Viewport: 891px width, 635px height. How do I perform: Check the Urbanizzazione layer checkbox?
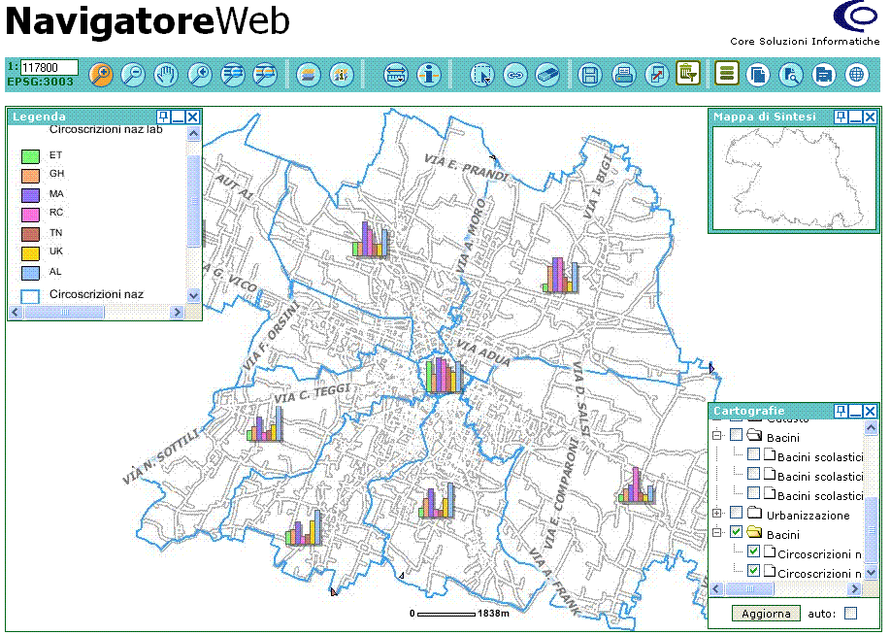(x=736, y=514)
